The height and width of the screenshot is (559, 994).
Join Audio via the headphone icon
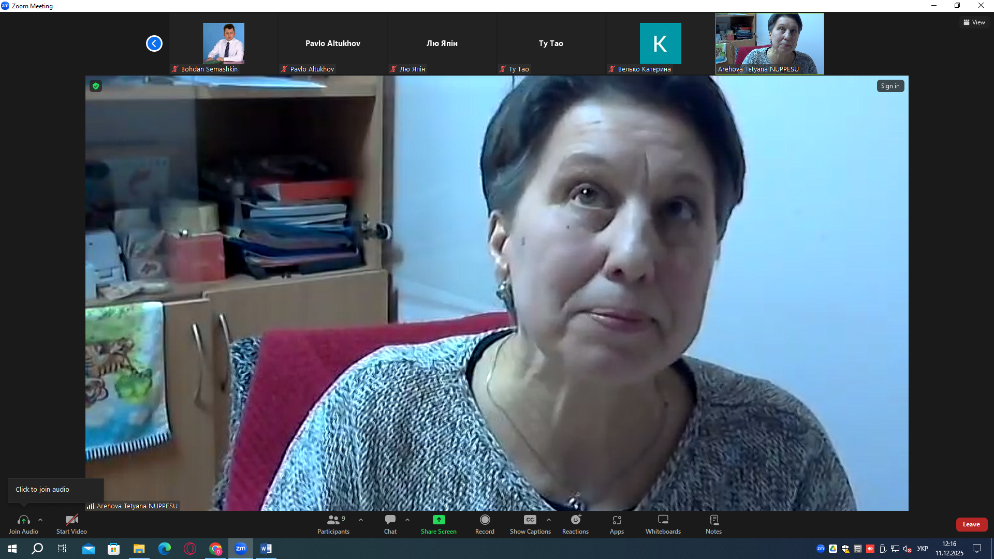click(23, 520)
